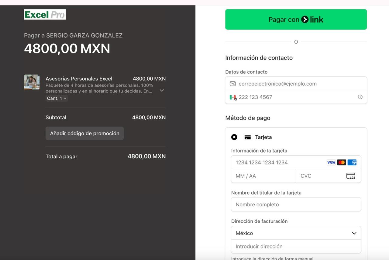Click the Nombre completo cardholder field
The image size is (389, 260).
[x=296, y=204]
